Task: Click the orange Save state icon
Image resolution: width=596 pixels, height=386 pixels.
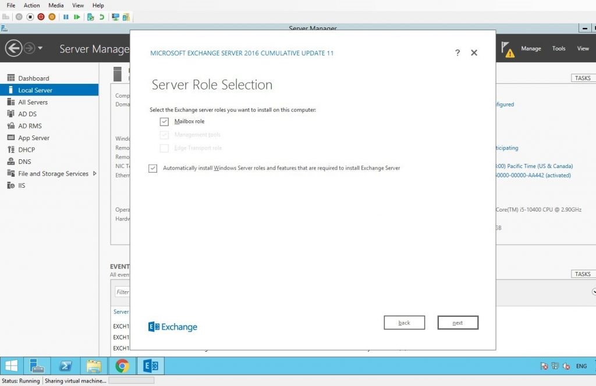Action: point(52,17)
